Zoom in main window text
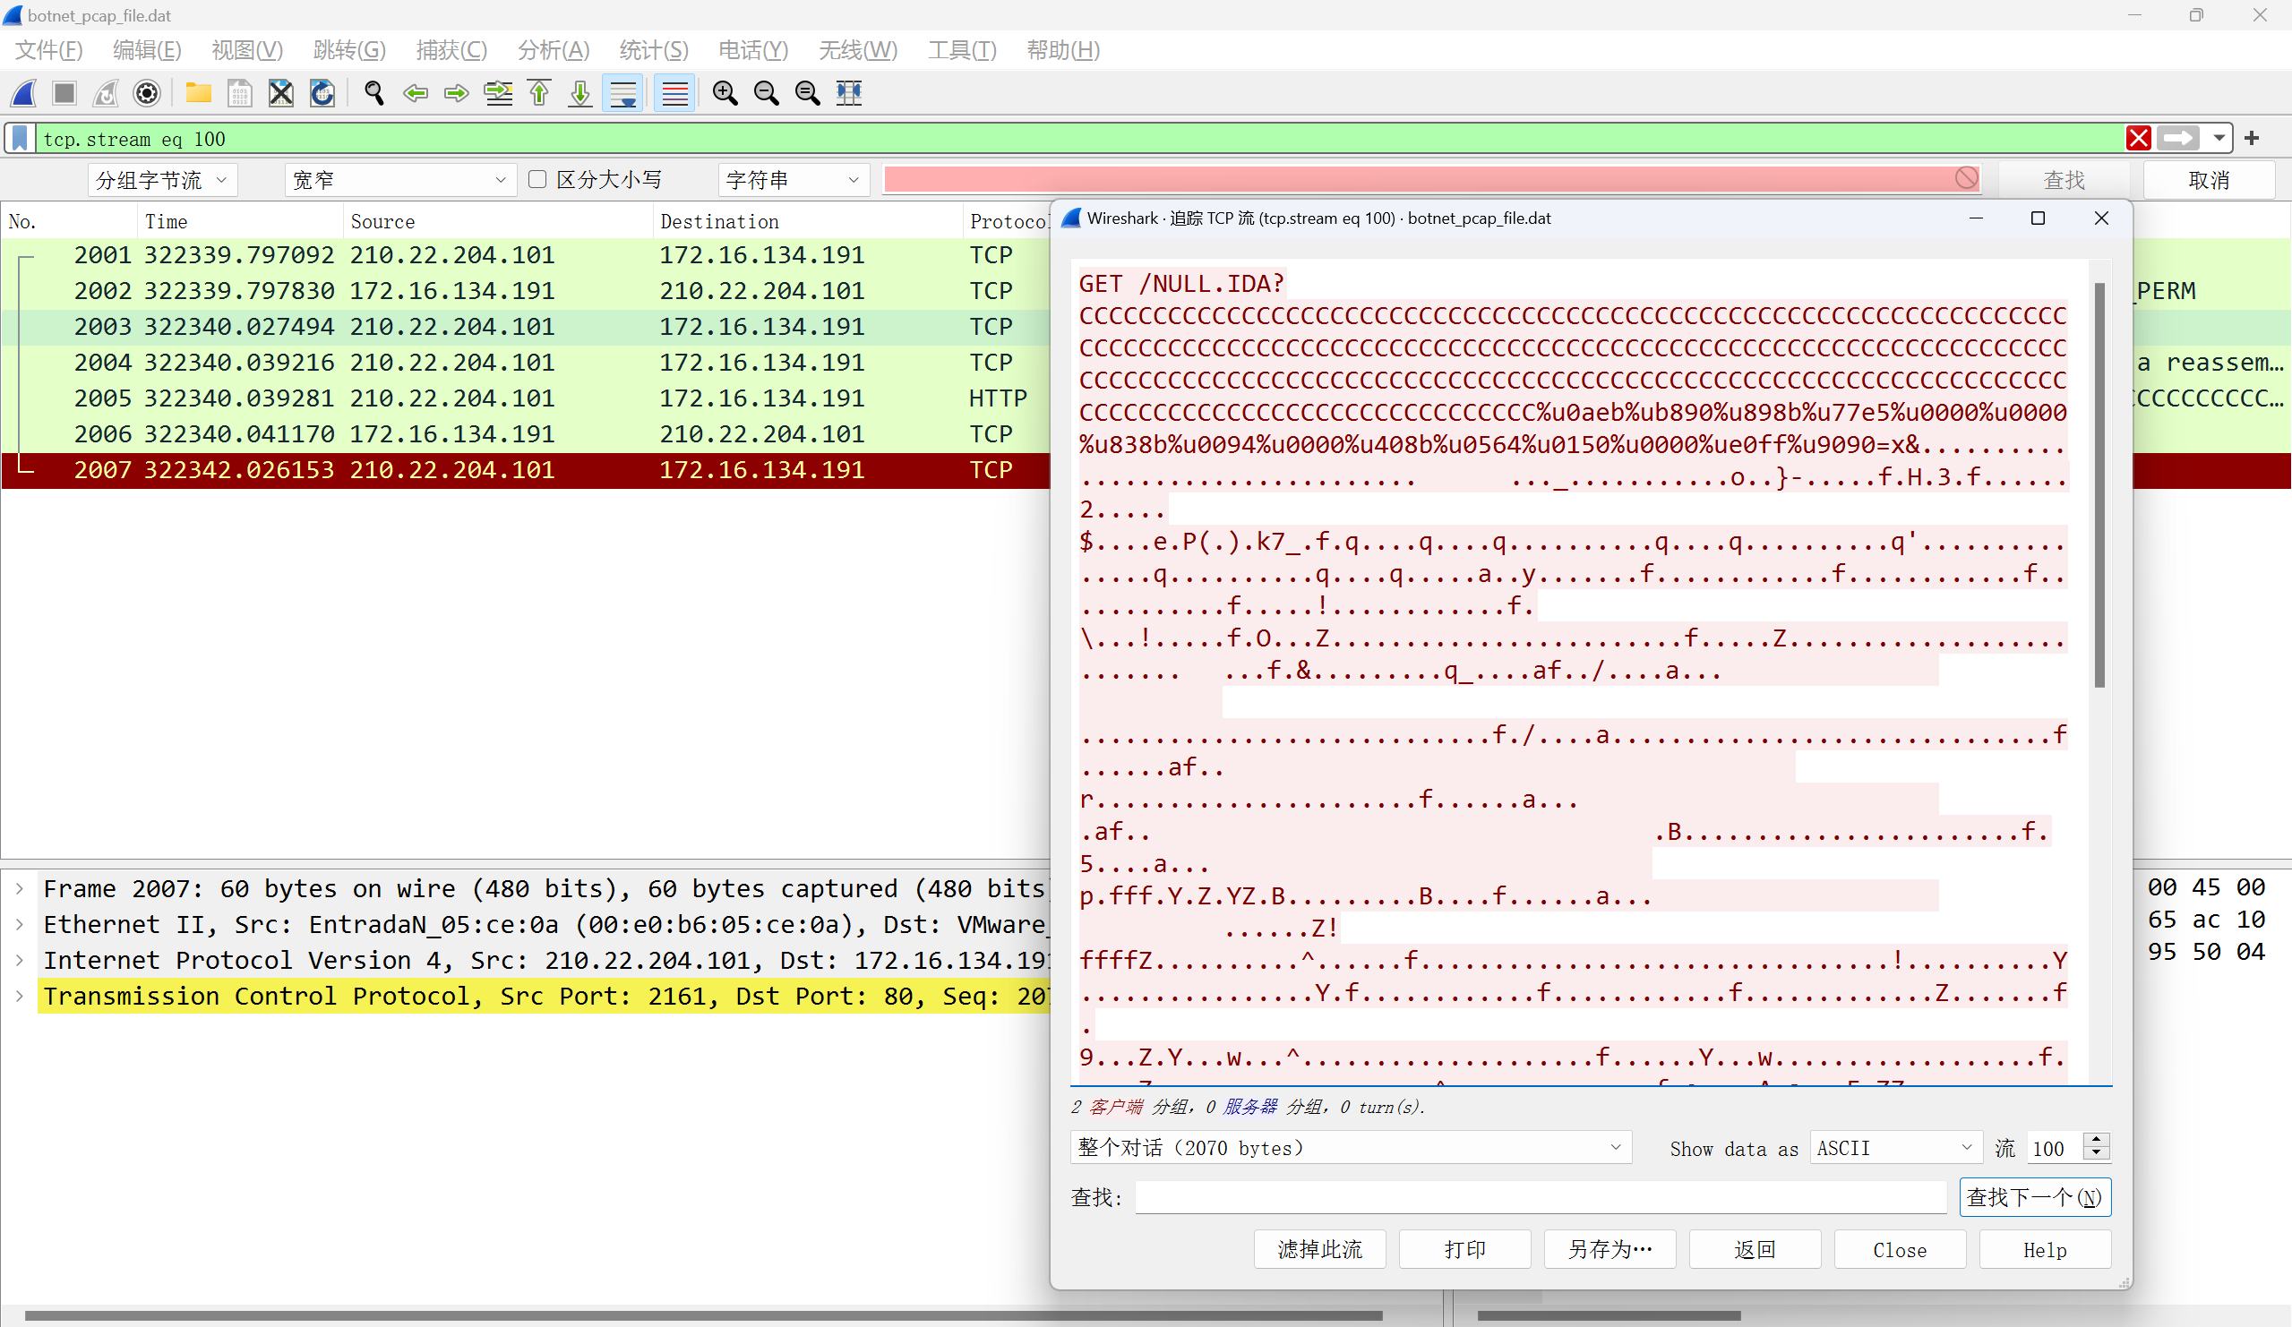The image size is (2292, 1327). click(x=725, y=93)
